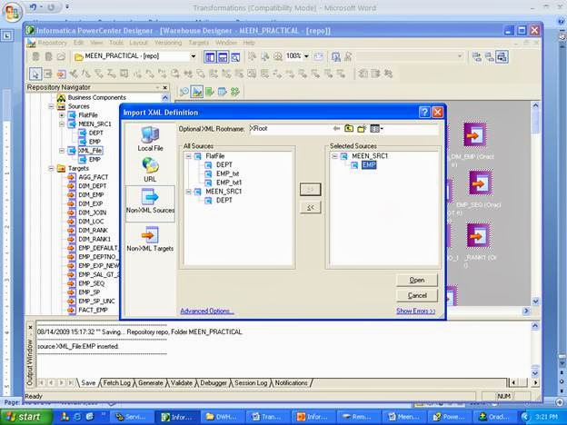The height and width of the screenshot is (425, 567).
Task: Select EMP_txt1 in All Sources
Action: tap(229, 183)
